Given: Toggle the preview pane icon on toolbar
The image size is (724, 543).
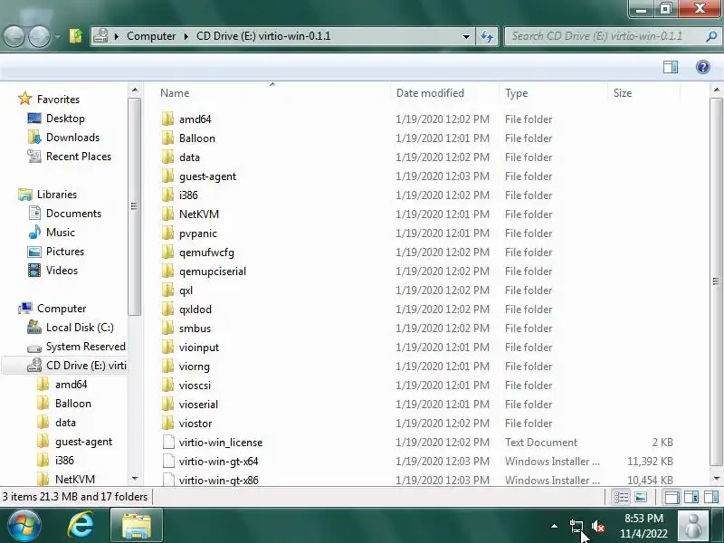Looking at the screenshot, I should 671,67.
